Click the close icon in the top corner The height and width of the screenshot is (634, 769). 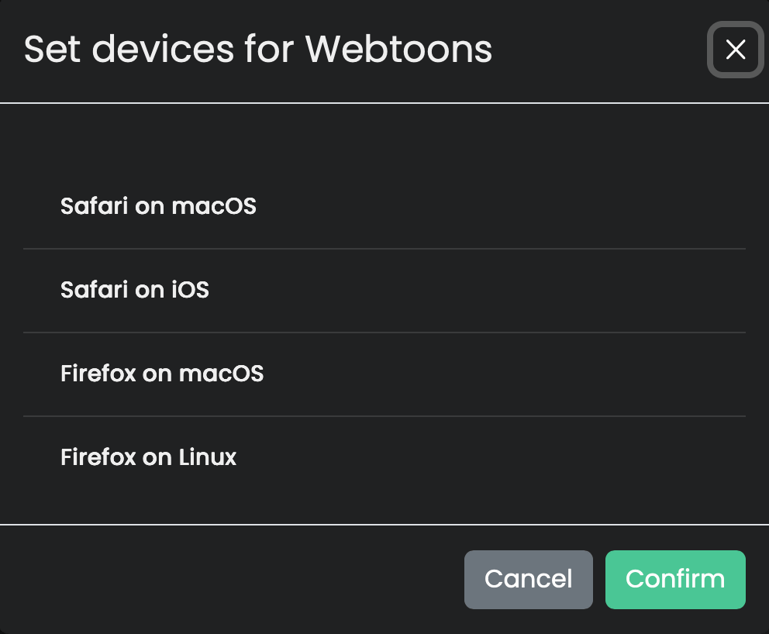(x=734, y=50)
